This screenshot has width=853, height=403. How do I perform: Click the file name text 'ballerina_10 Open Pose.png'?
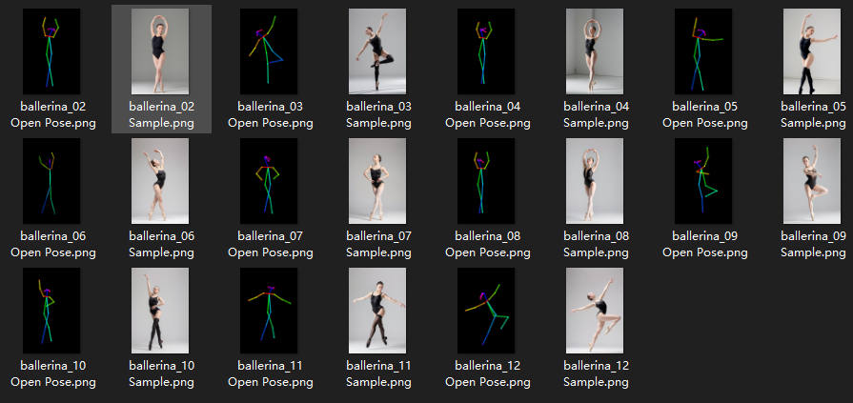[52, 373]
